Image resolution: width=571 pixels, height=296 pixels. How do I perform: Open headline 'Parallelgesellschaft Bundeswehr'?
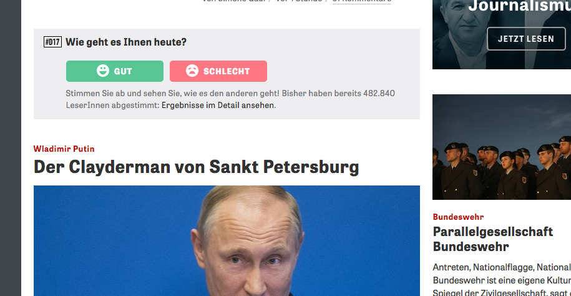pyautogui.click(x=493, y=239)
